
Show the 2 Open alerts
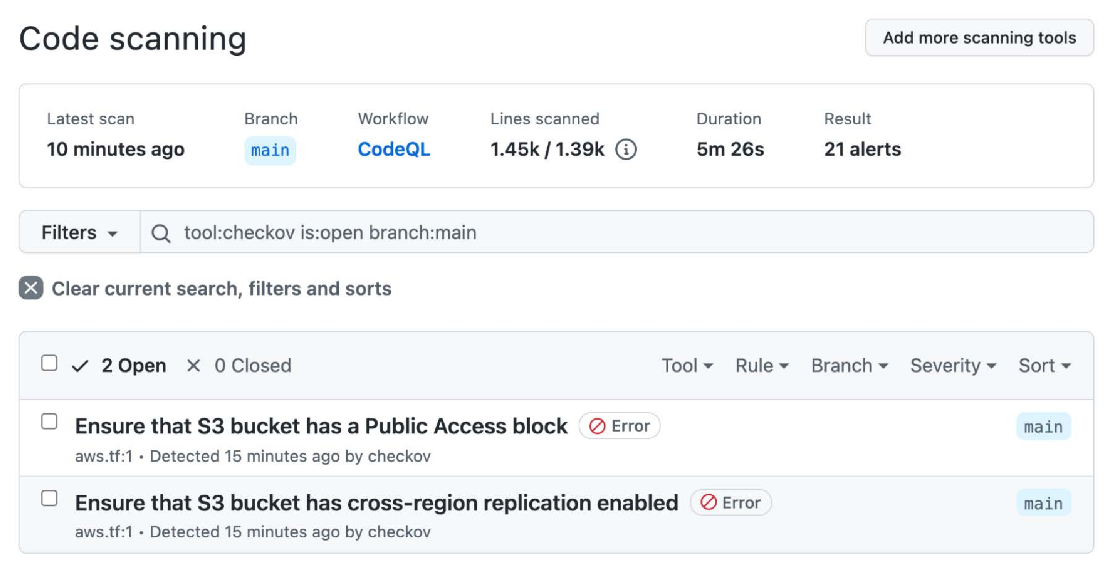[119, 366]
